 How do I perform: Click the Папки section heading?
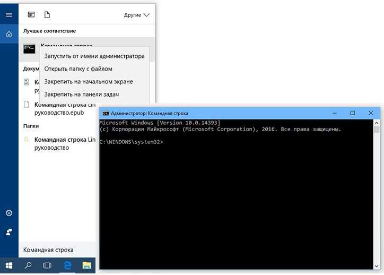point(31,126)
